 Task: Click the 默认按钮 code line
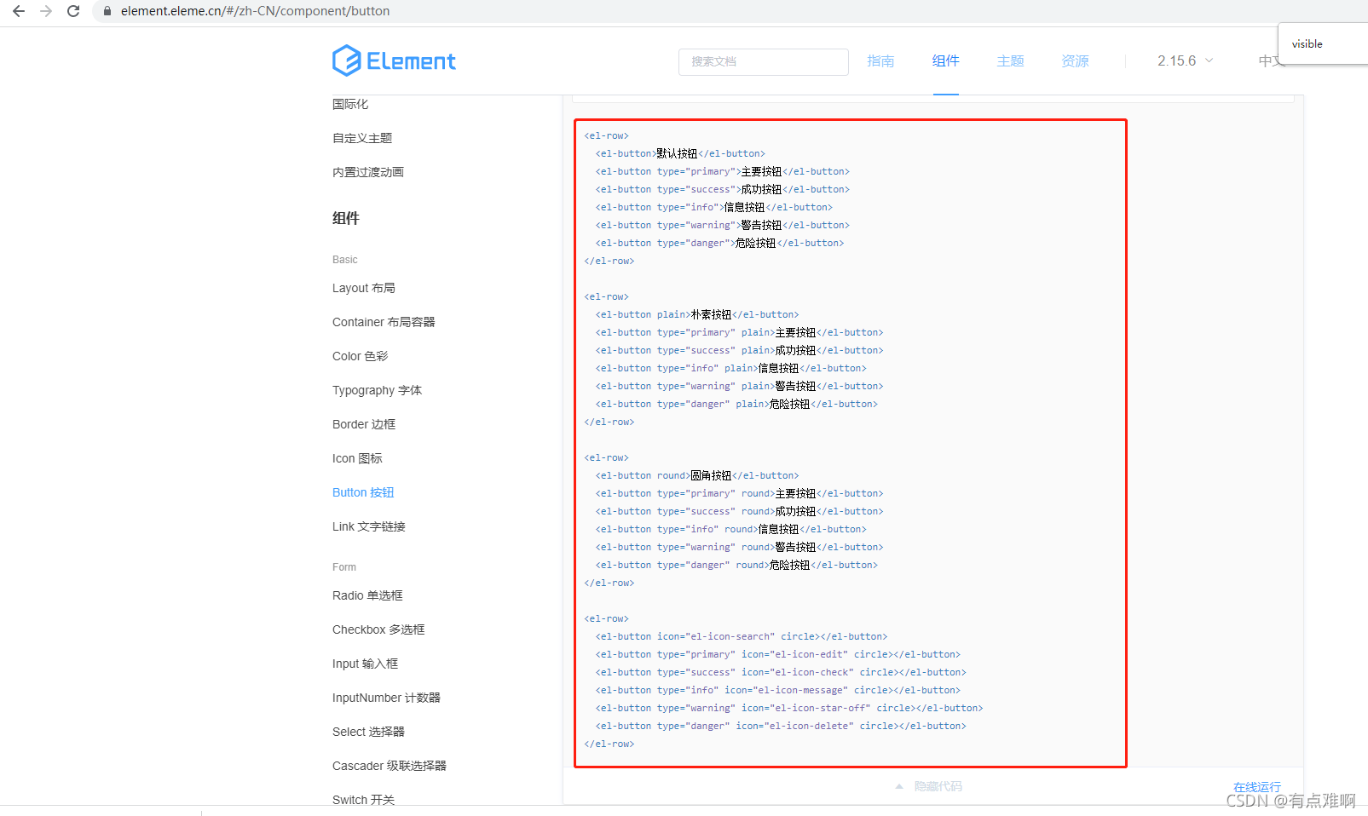[x=680, y=153]
